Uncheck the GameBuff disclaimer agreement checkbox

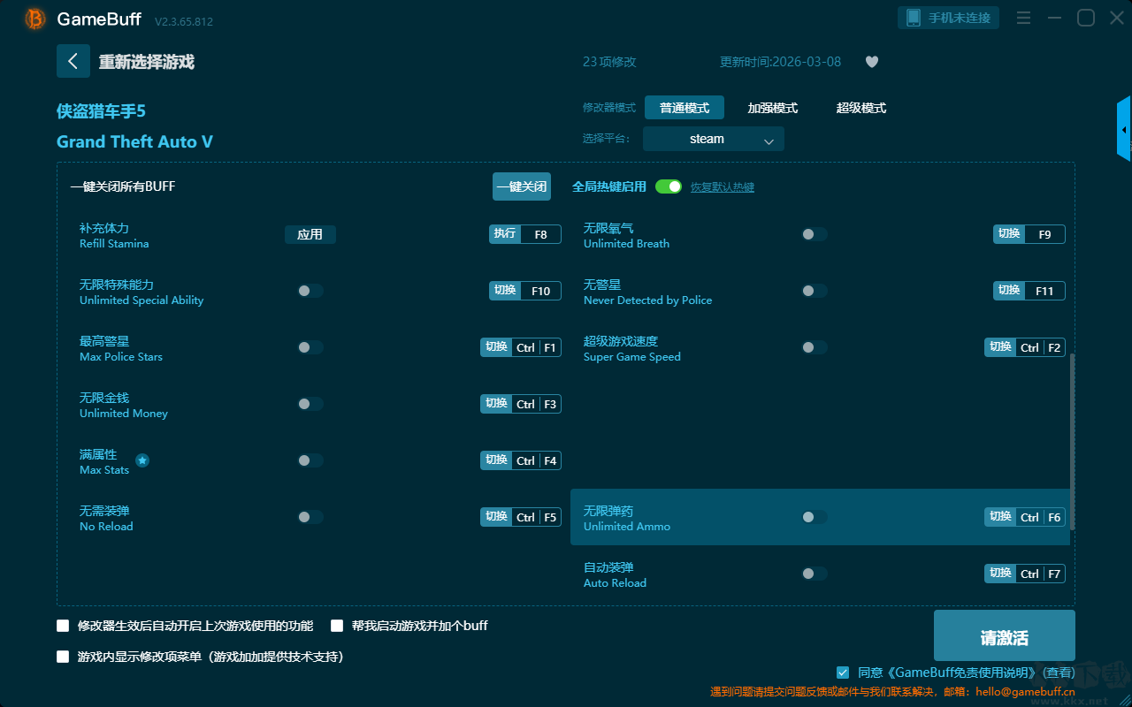click(x=843, y=673)
